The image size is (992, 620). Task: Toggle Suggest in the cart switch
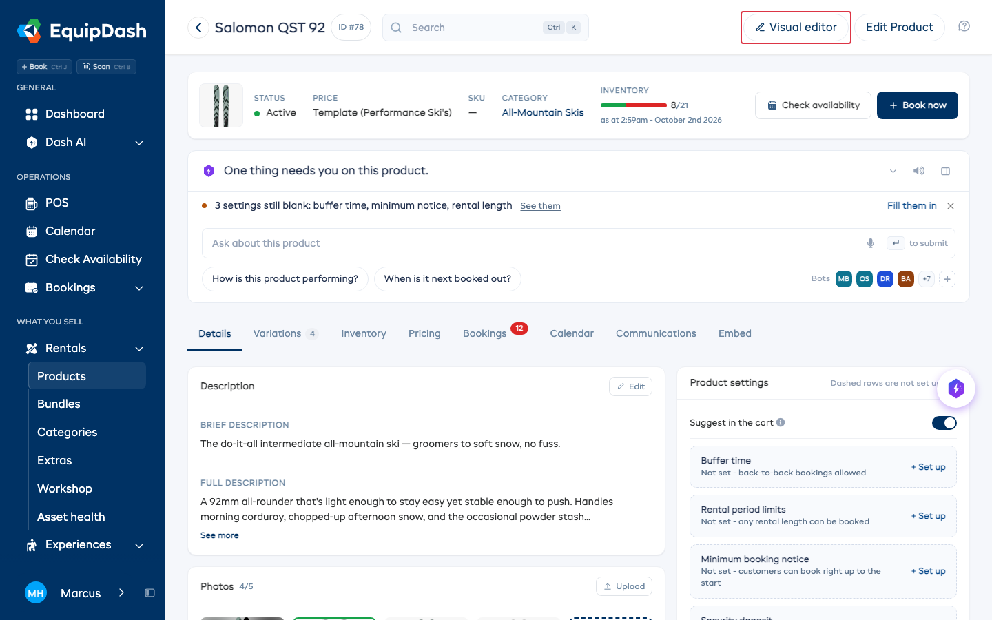coord(944,423)
